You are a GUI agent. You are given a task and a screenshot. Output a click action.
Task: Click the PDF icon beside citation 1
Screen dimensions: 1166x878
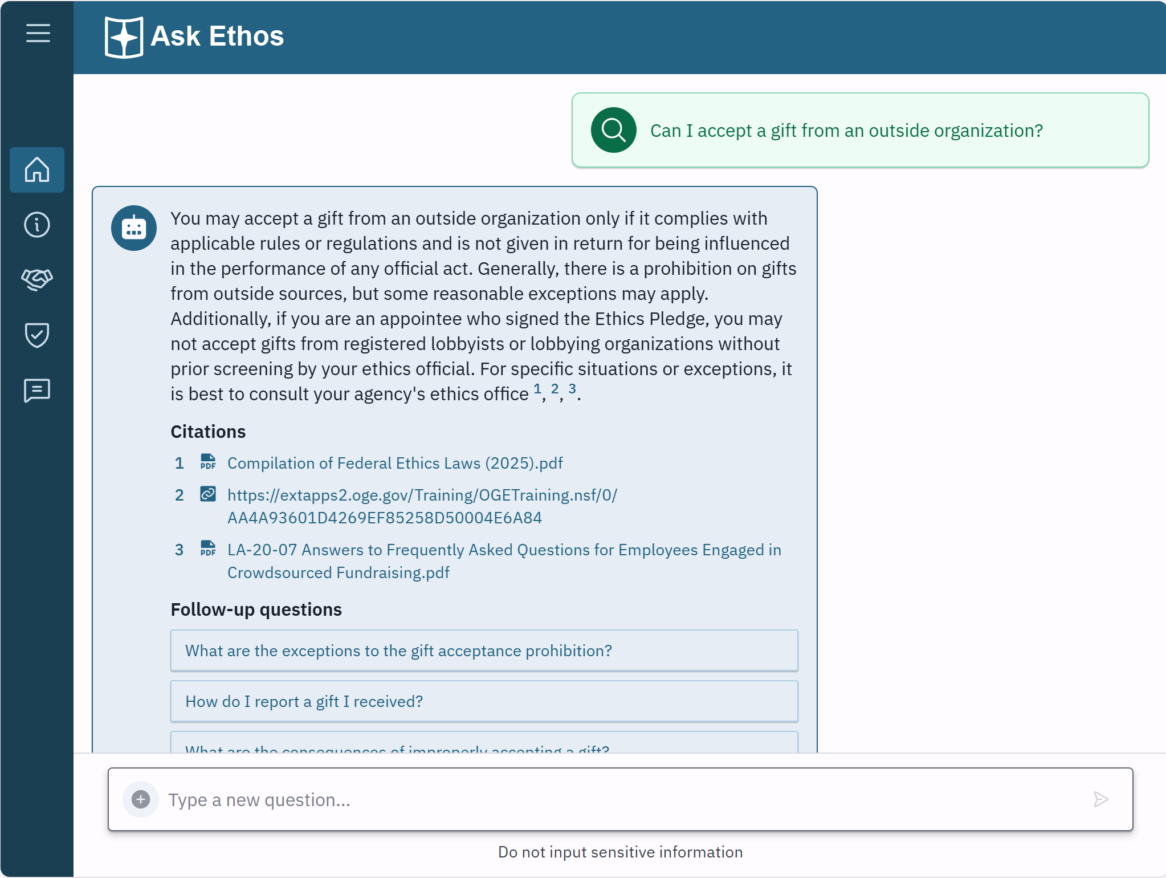click(x=207, y=462)
